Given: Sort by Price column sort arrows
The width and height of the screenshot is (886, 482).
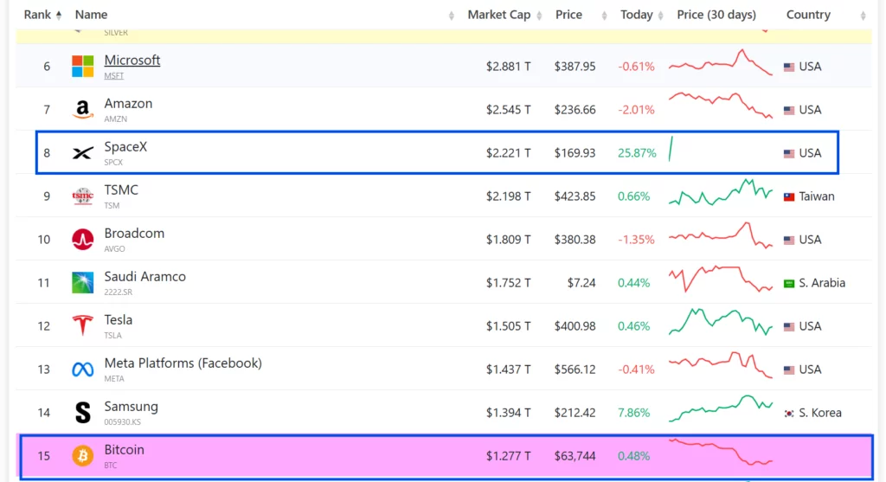Looking at the screenshot, I should (x=604, y=16).
